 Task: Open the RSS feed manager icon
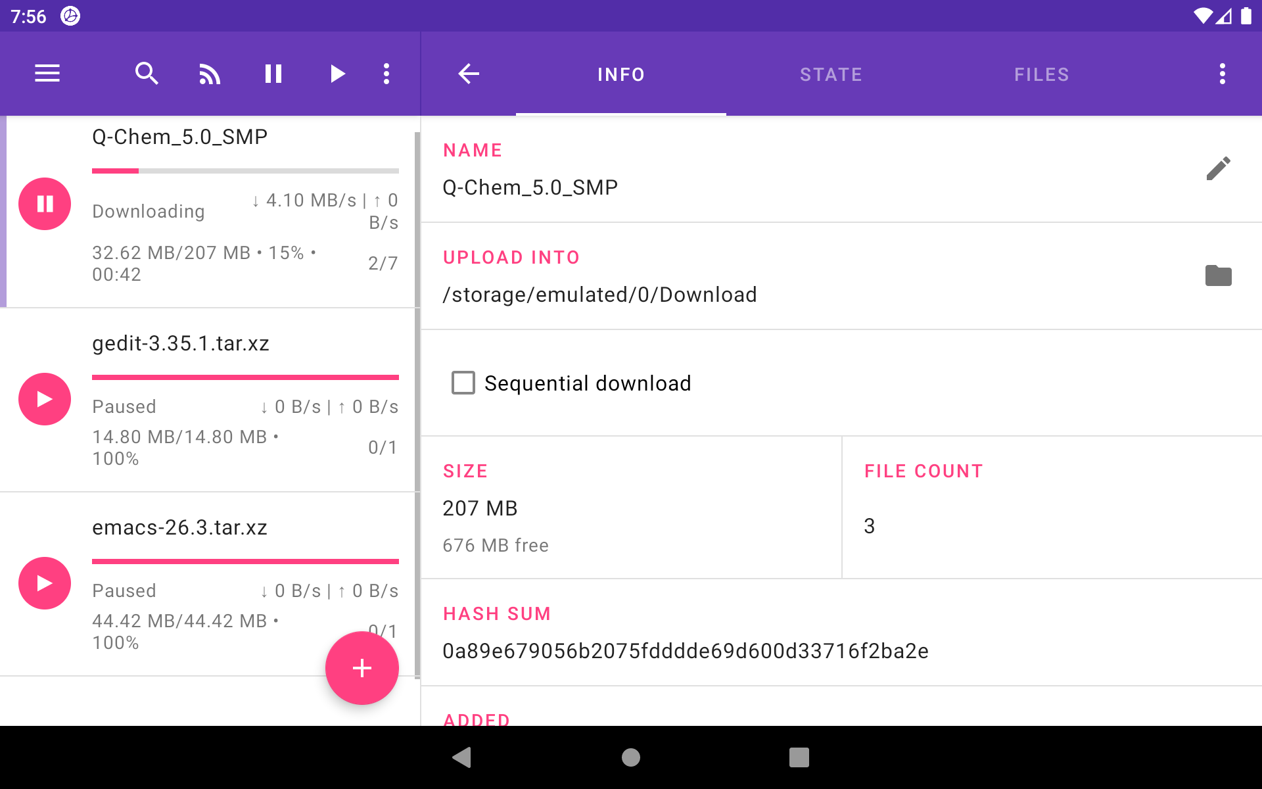(x=210, y=74)
